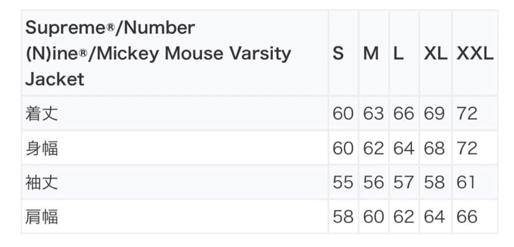This screenshot has width=514, height=247.
Task: Click 肩幅 value 66 for size XXL
Action: pos(467,217)
